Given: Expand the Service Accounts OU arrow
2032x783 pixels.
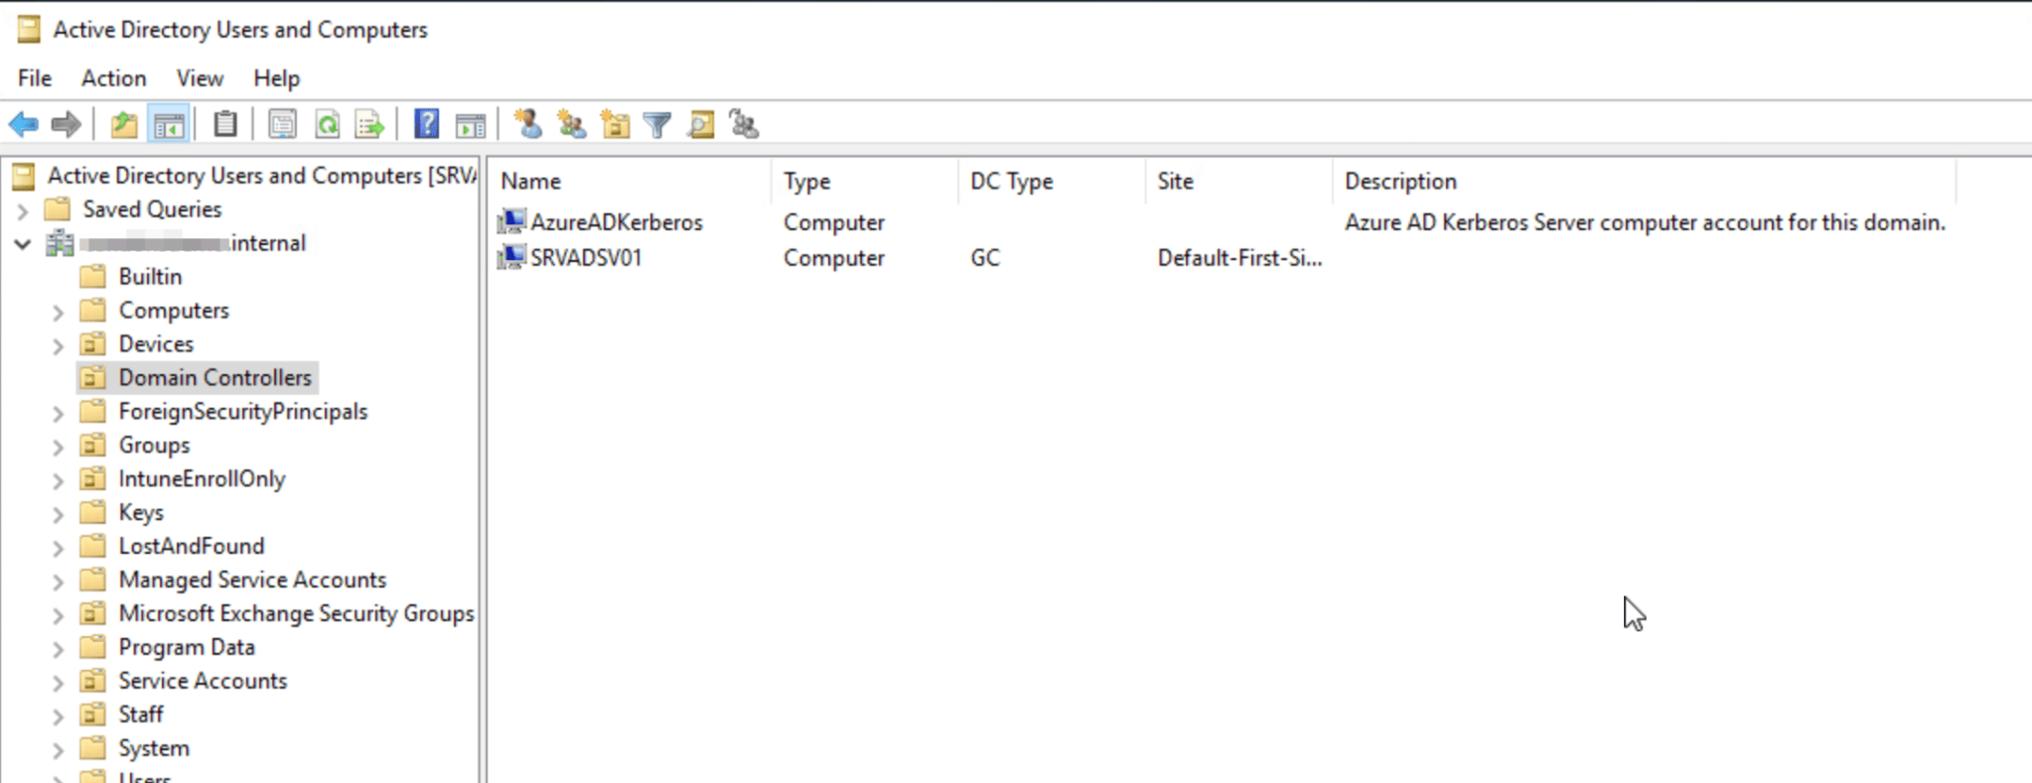Looking at the screenshot, I should (x=58, y=682).
